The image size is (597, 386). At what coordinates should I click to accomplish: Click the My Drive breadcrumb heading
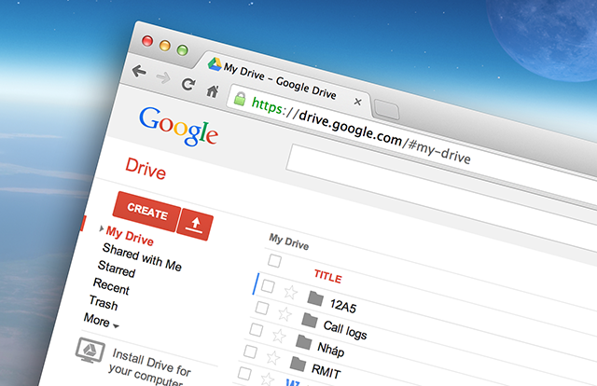tap(288, 241)
